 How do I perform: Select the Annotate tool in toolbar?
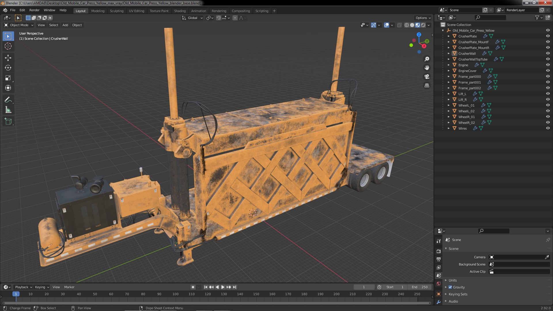pos(8,99)
